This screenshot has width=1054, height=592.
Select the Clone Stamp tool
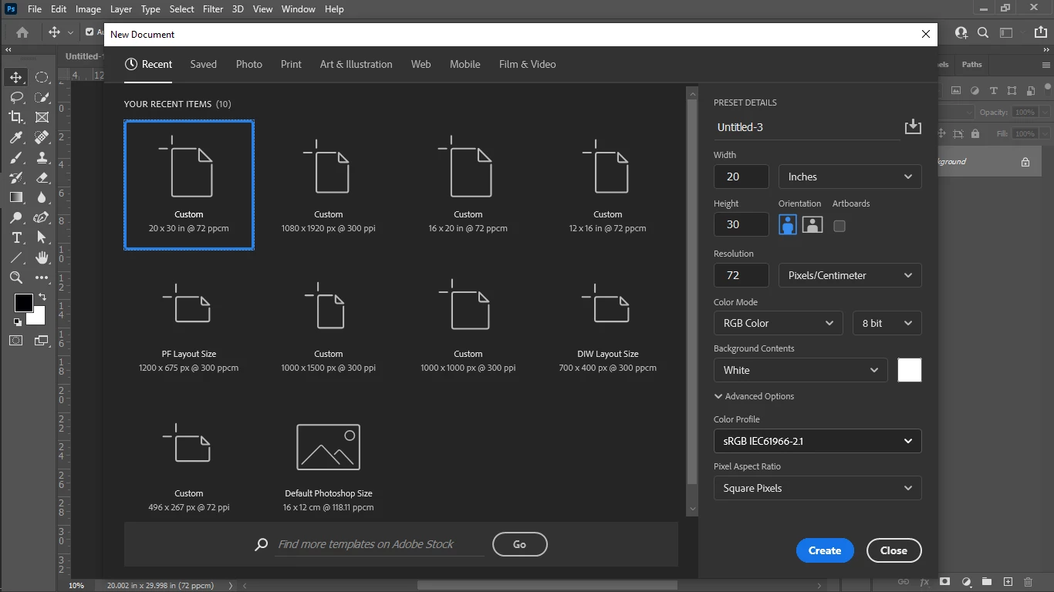42,157
